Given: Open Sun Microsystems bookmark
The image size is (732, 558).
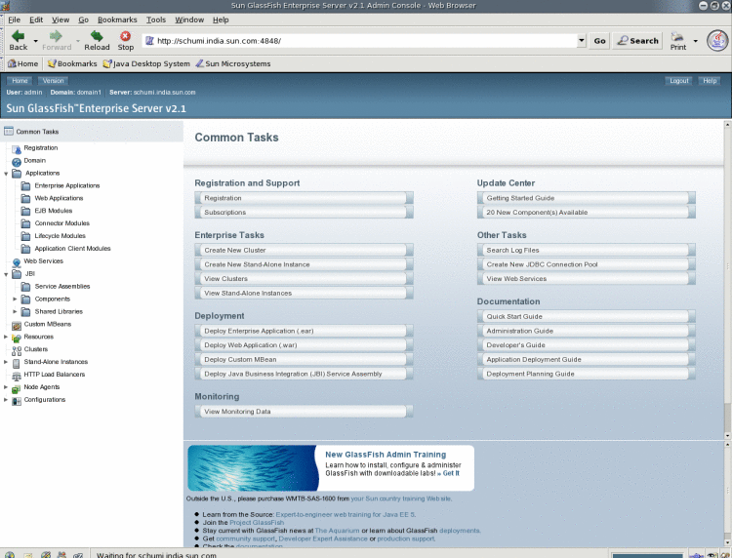Looking at the screenshot, I should coord(233,63).
